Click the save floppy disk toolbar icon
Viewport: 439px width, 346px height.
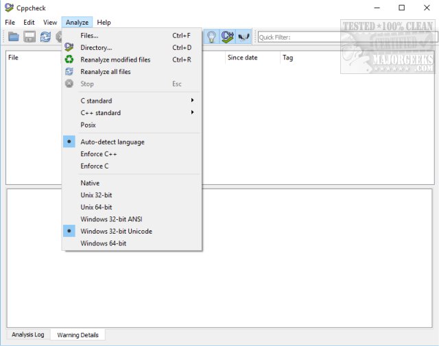[29, 36]
